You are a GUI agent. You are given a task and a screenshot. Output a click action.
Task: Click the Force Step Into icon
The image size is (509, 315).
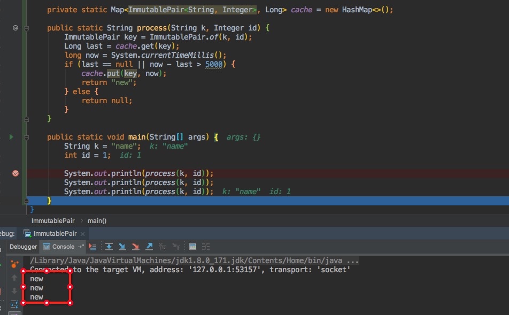(x=136, y=247)
